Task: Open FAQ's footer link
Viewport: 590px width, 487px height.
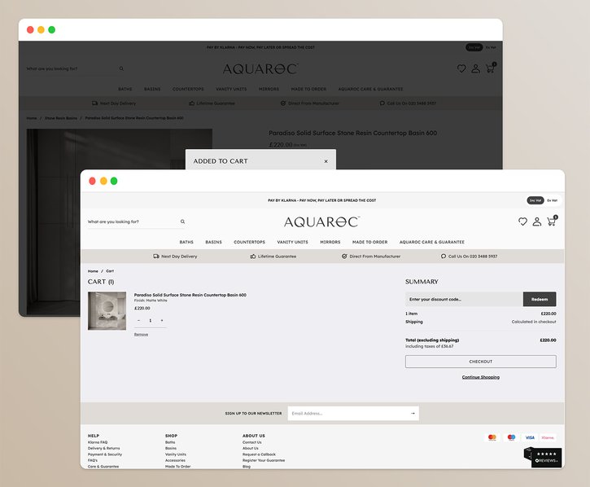Action: [x=93, y=461]
